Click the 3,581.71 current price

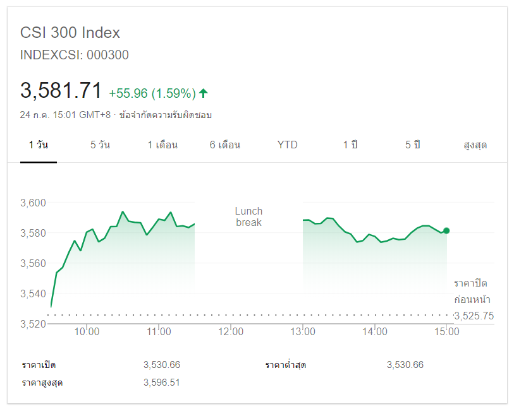click(x=61, y=91)
